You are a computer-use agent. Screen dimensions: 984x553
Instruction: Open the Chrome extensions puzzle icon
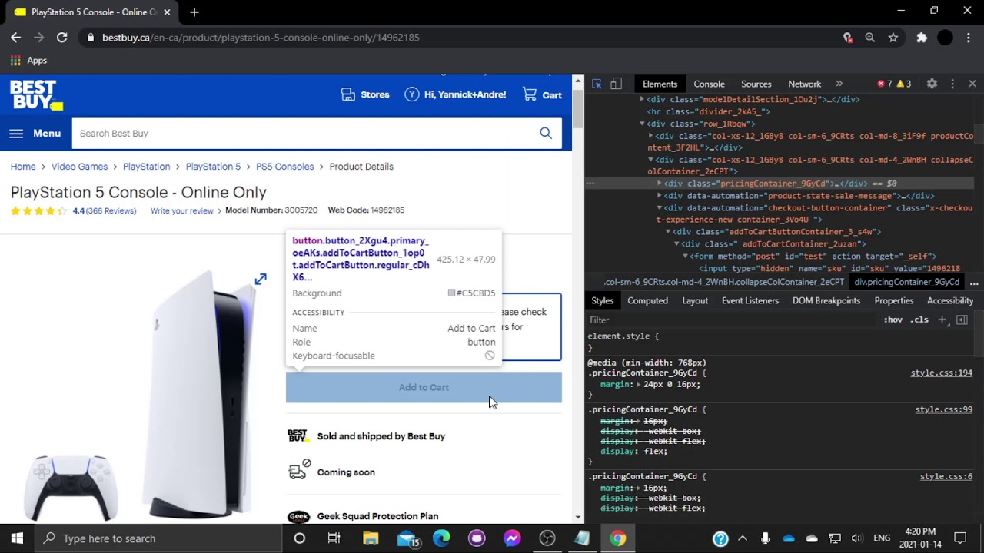[922, 37]
